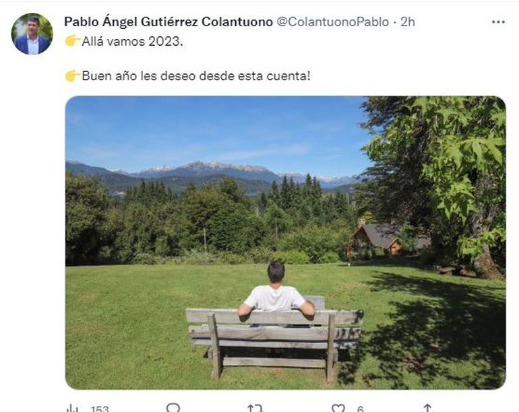Viewport: 519px width, 412px height.
Task: Click the pointing hand emoji before 'Buen año'
Action: click(73, 75)
